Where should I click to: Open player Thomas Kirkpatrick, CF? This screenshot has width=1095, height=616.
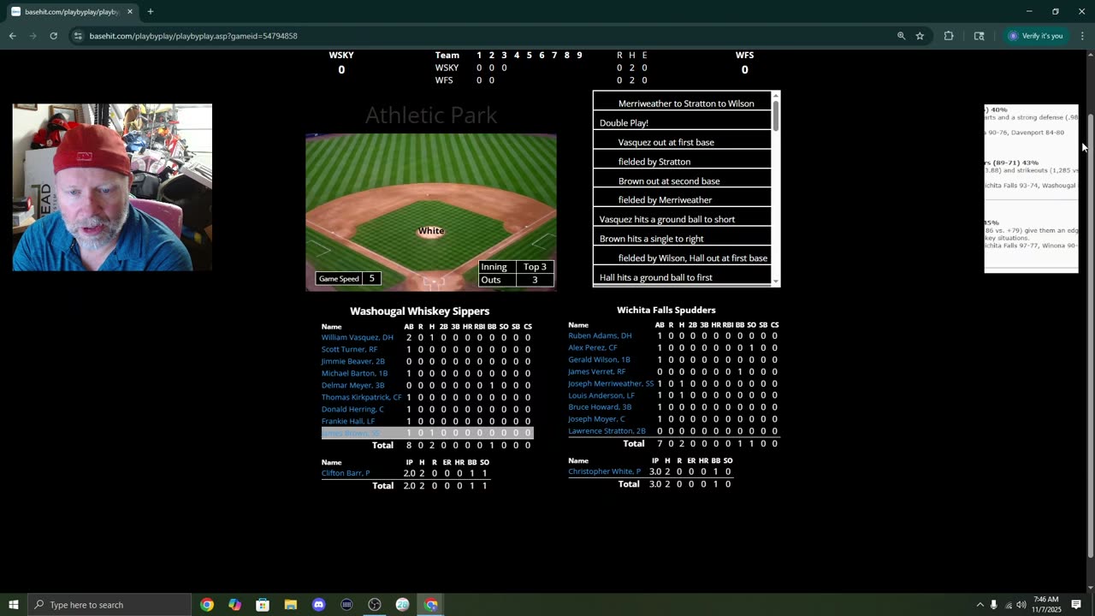(x=361, y=397)
